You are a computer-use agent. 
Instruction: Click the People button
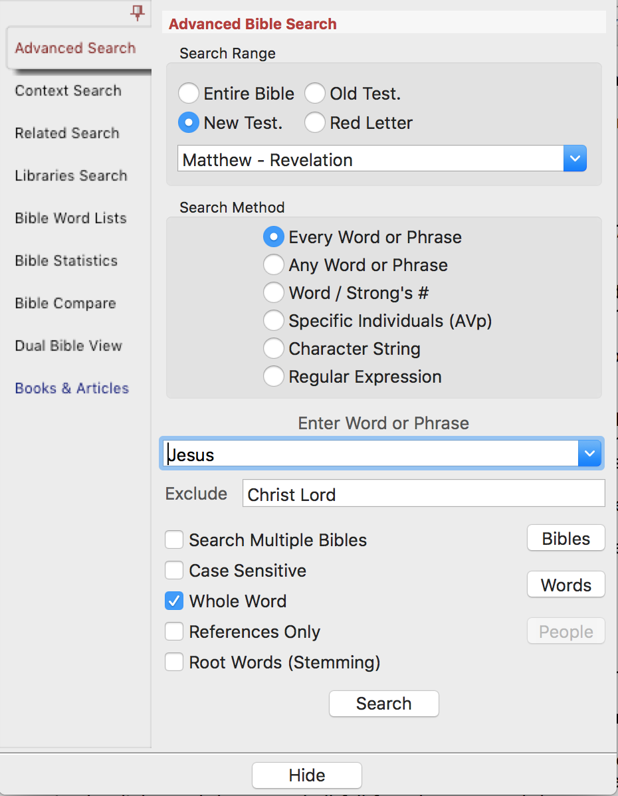[x=566, y=631]
